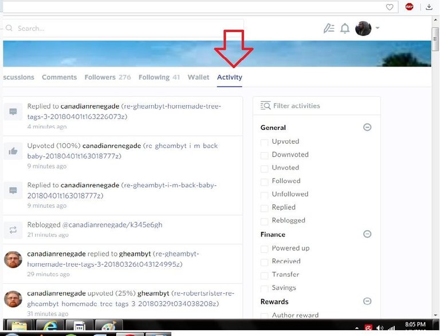440x336 pixels.
Task: Click the search magnifier icon
Action: pyautogui.click(x=9, y=28)
